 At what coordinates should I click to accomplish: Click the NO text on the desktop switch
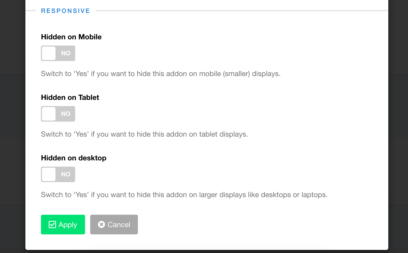coord(66,174)
